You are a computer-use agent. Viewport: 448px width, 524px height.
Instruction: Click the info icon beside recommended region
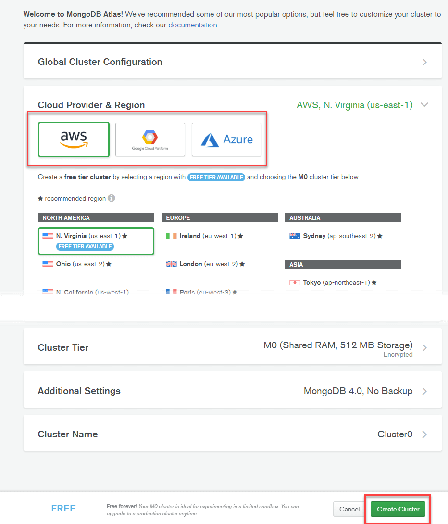[112, 198]
